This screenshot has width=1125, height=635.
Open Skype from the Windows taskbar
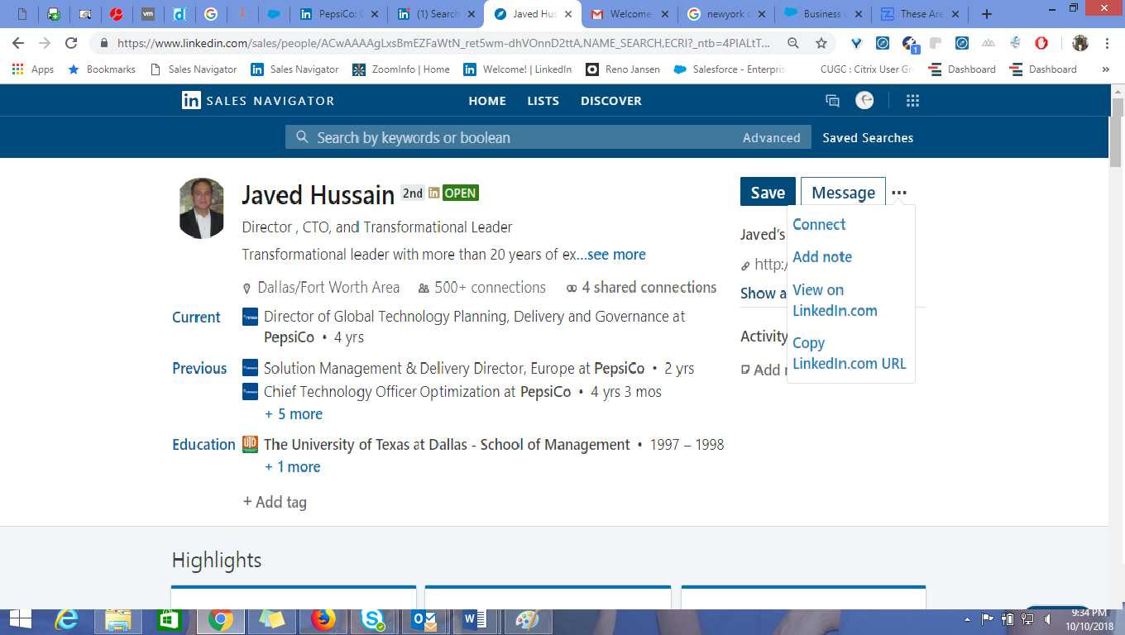tap(372, 619)
